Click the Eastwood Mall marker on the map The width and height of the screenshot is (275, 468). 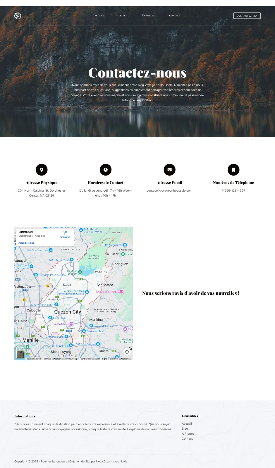84,331
